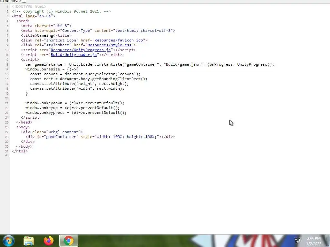
Task: Click the webgl-content div line
Action: pyautogui.click(x=52, y=132)
